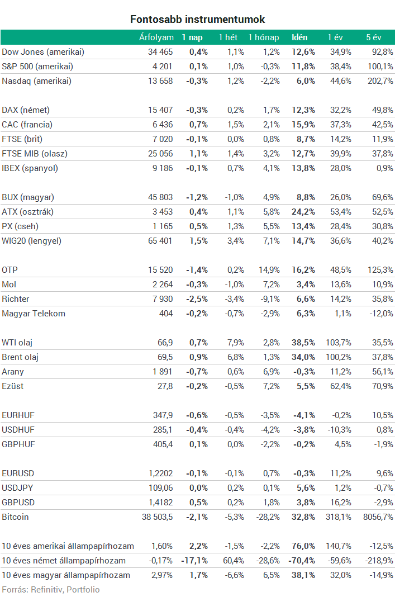Select the DAX (német) row label
This screenshot has height=597, width=395.
point(26,110)
